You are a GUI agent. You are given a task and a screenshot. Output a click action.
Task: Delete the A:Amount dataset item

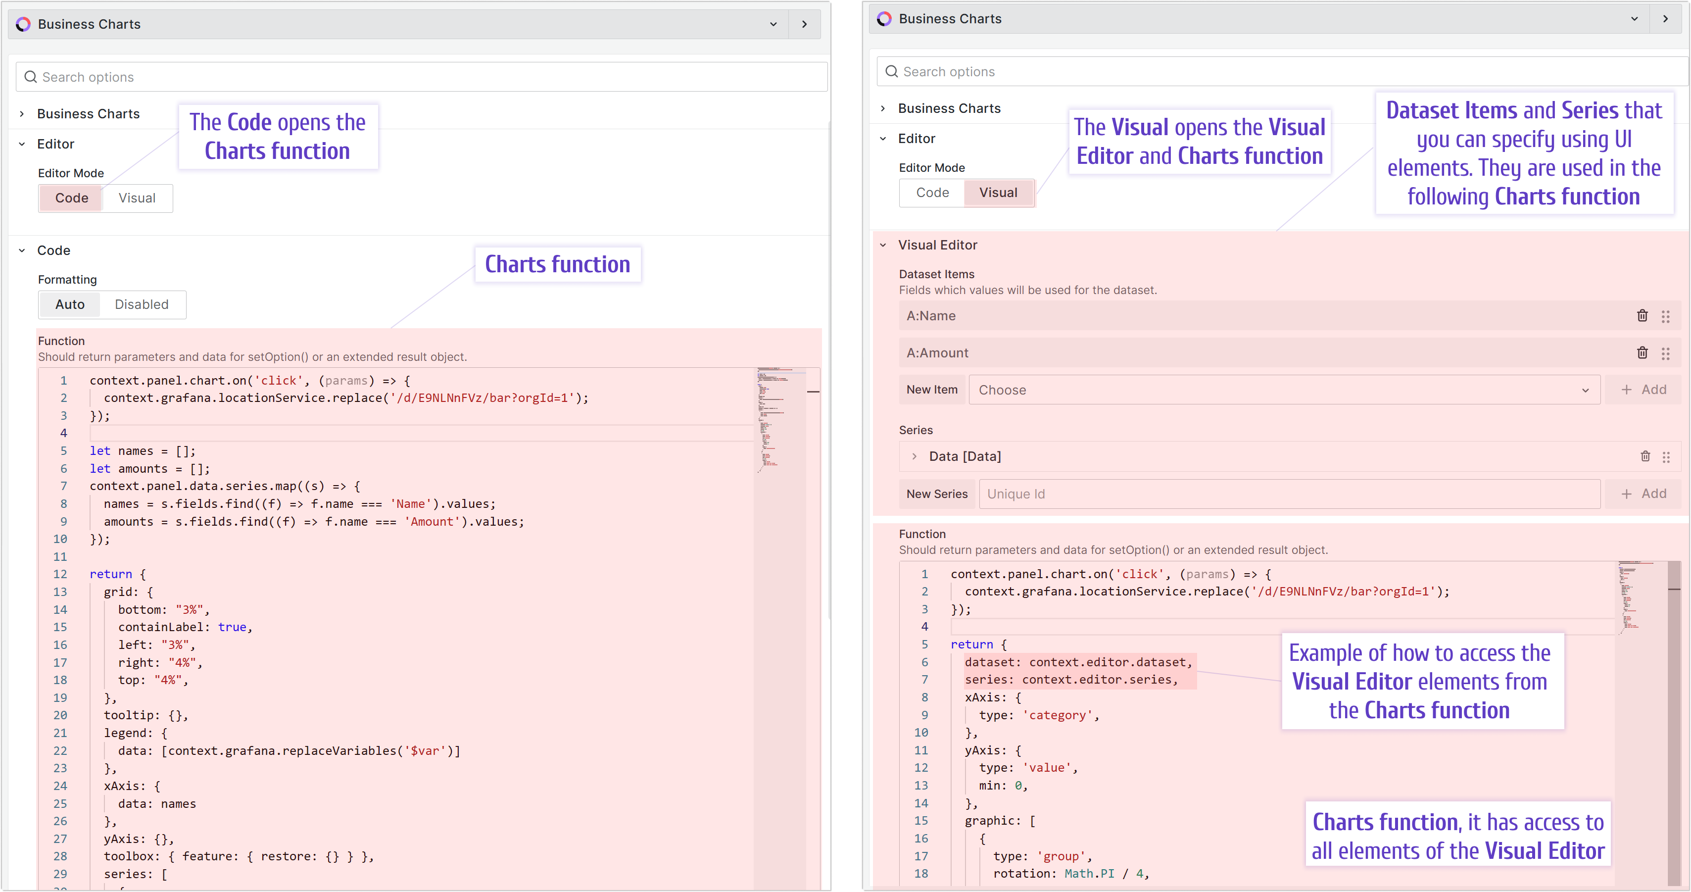click(x=1643, y=353)
